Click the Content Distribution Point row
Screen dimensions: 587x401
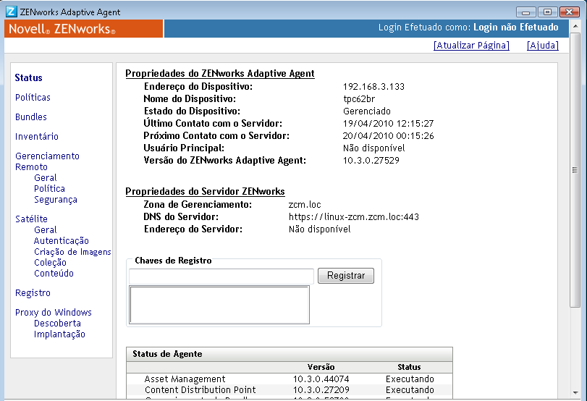290,389
